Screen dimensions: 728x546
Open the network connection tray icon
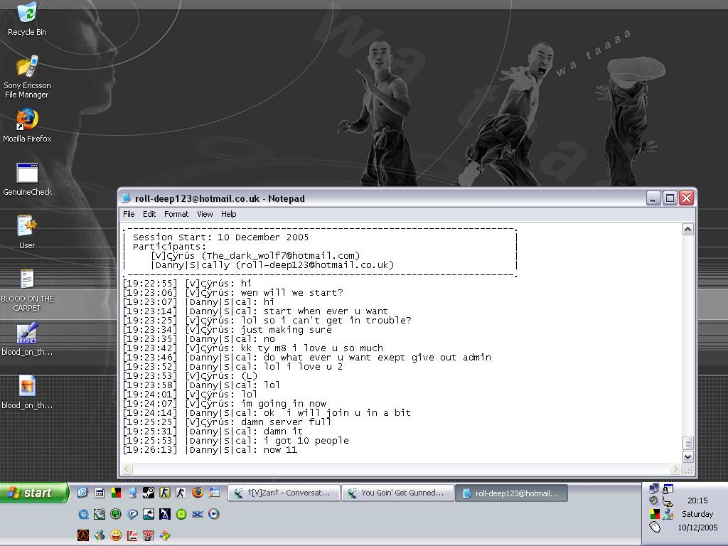(654, 488)
